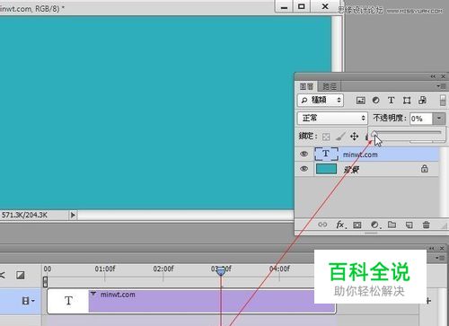Viewport: 449px width, 326px height.
Task: Expand the minwt.com clip triangle
Action: 93,294
